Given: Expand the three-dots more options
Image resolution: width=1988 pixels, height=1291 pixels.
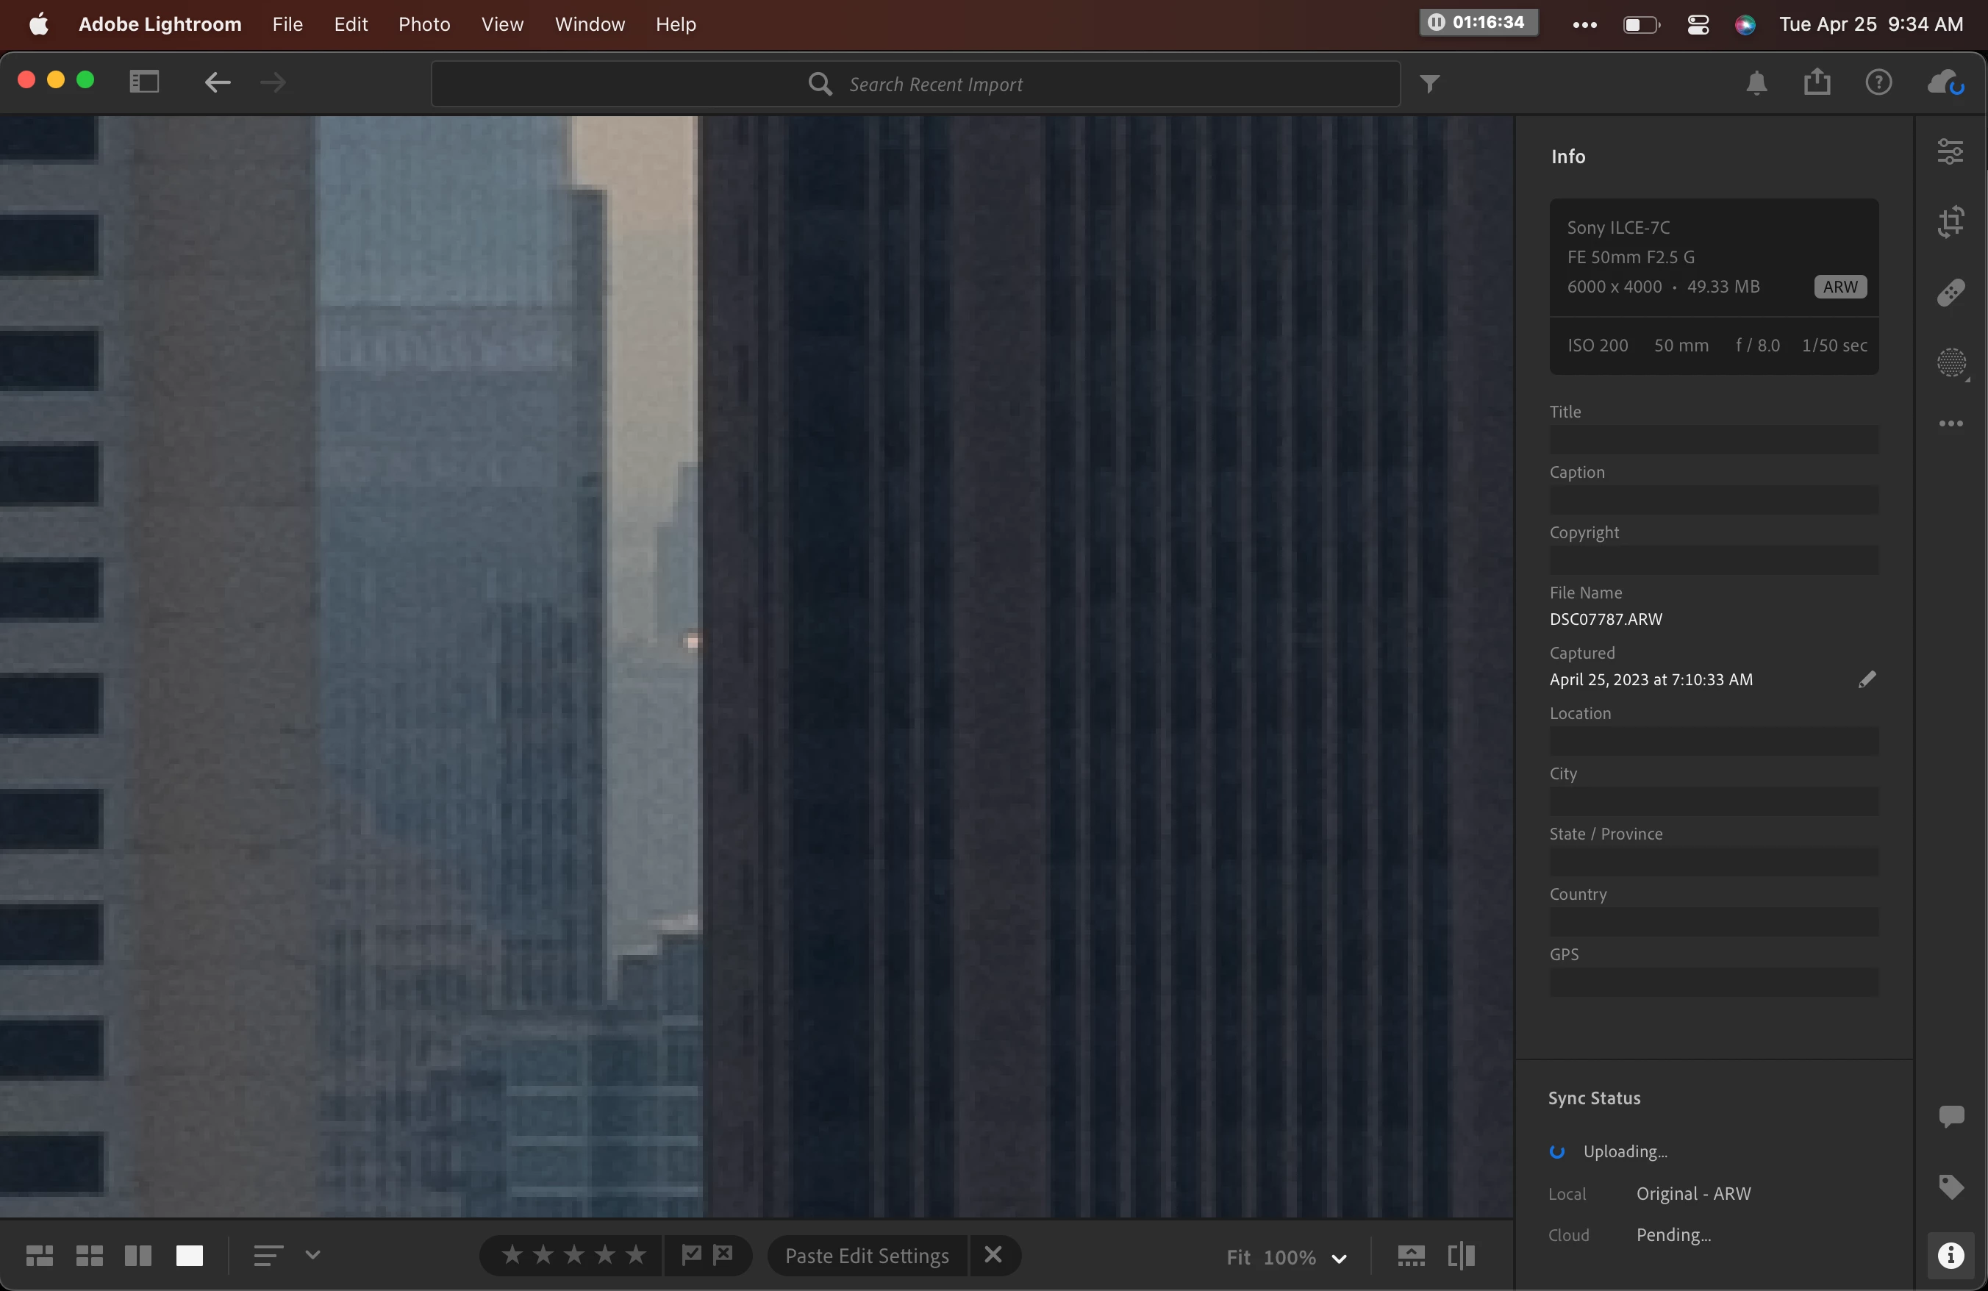Looking at the screenshot, I should 1951,423.
